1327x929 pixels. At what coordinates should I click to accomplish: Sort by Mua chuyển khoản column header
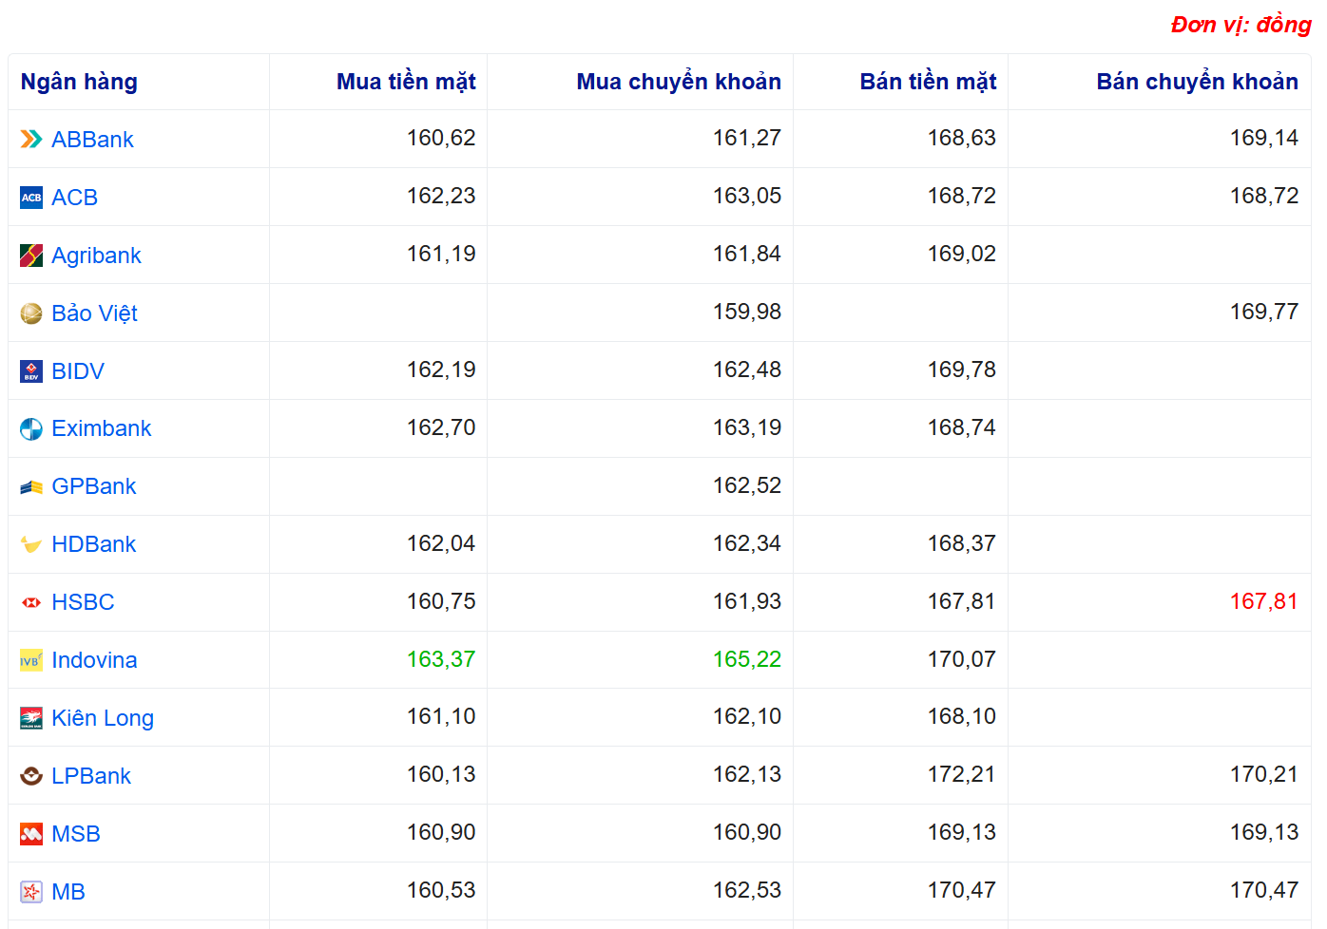tap(679, 82)
